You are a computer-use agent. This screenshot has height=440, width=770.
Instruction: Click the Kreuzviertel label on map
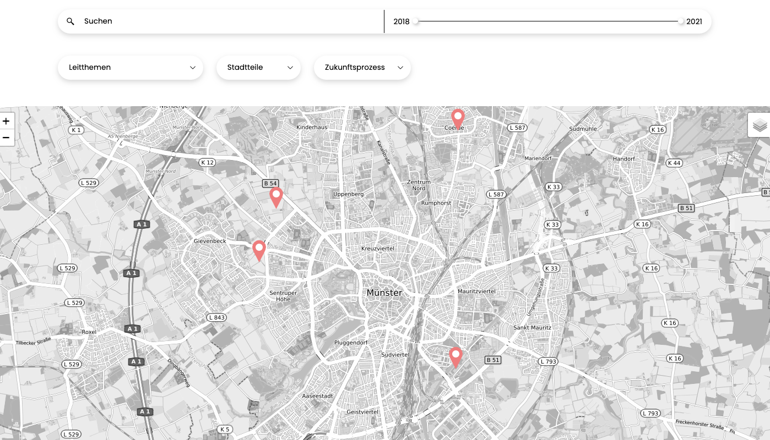378,249
